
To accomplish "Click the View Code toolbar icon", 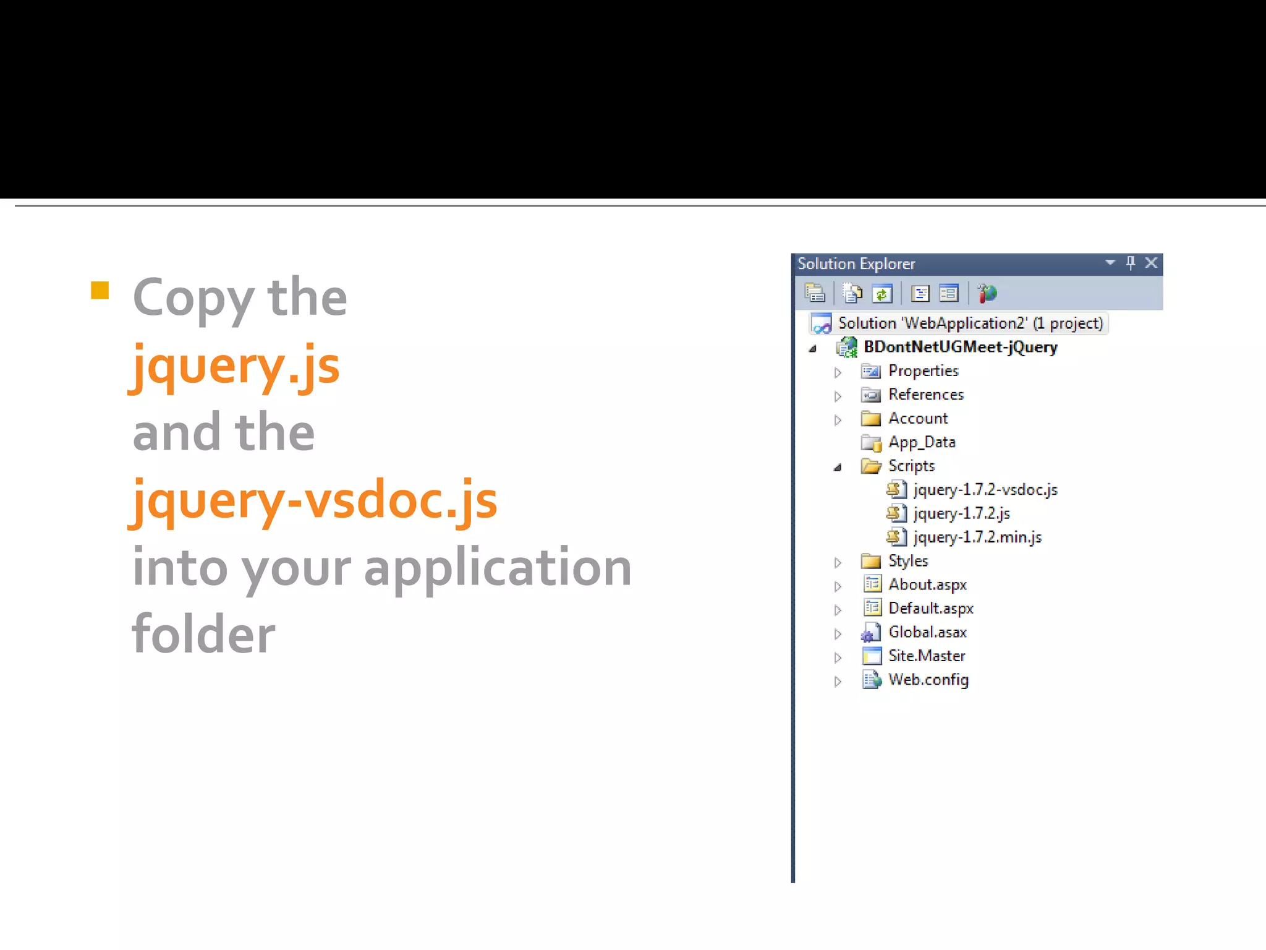I will pyautogui.click(x=920, y=293).
